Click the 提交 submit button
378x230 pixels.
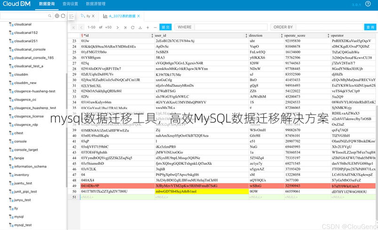165,27
